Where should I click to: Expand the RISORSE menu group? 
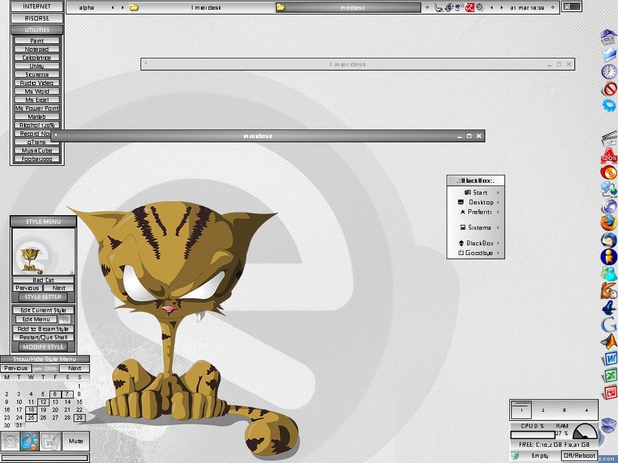tap(37, 19)
